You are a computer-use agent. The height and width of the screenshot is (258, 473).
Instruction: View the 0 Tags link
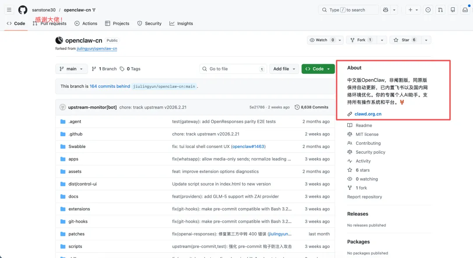(x=130, y=69)
